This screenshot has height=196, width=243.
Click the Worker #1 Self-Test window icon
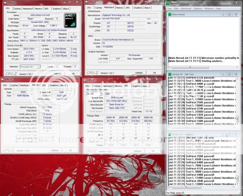(170, 74)
